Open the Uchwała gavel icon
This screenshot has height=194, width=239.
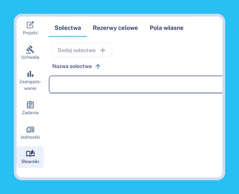coord(30,49)
